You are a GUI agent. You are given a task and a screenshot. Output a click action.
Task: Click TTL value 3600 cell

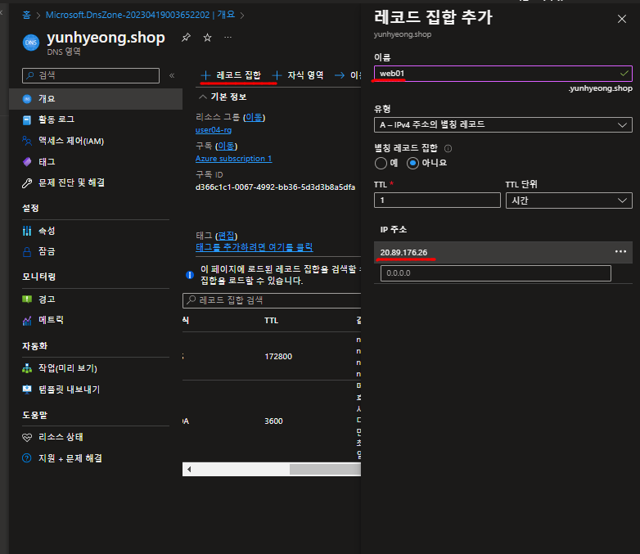(273, 421)
